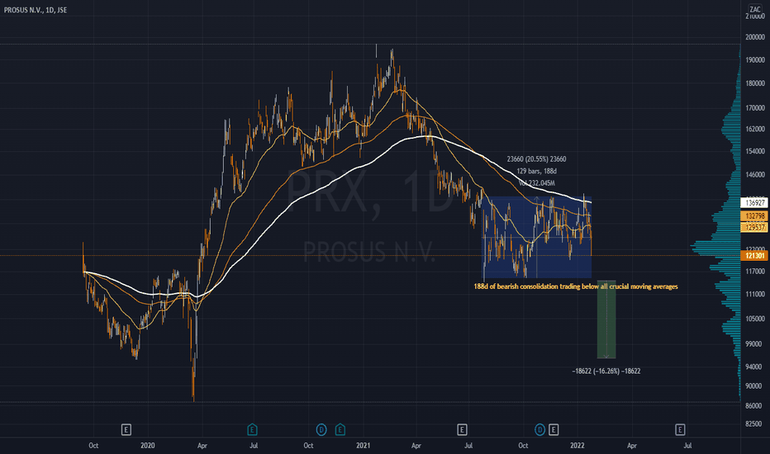
Task: Click the '-18622 (-16.26%) -18622' target label
Action: click(x=606, y=371)
